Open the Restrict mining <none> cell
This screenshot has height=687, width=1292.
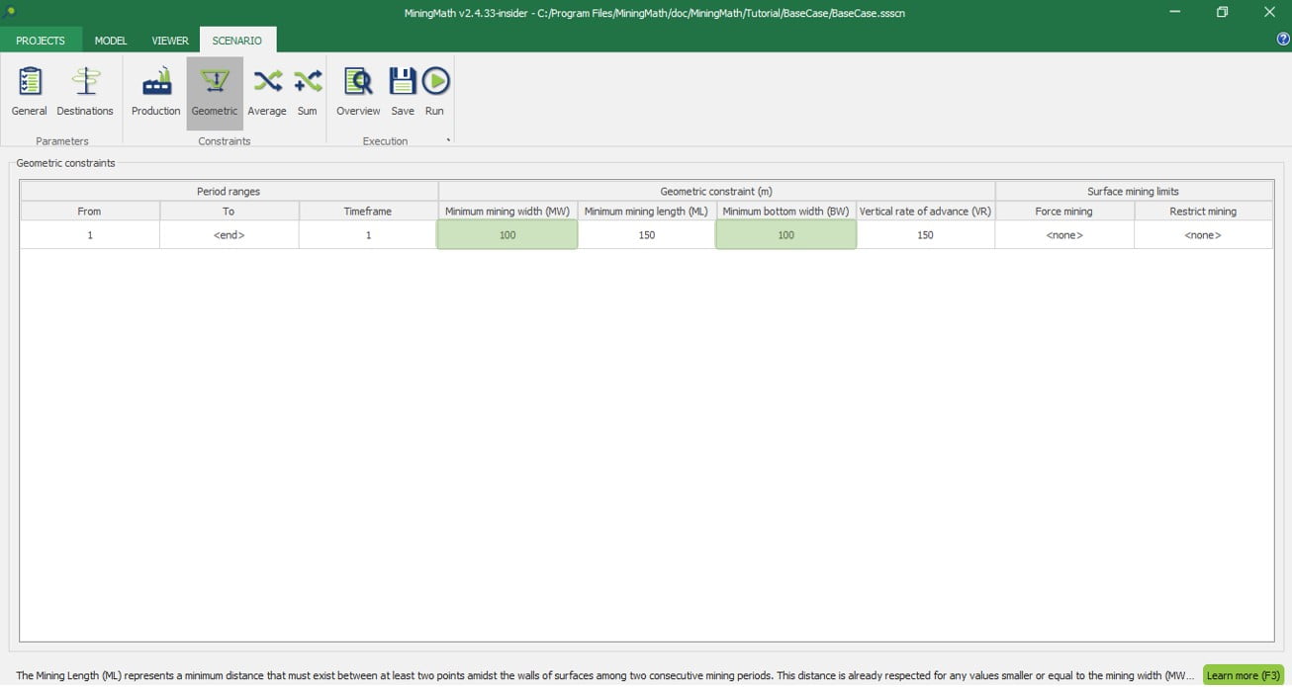click(1203, 235)
